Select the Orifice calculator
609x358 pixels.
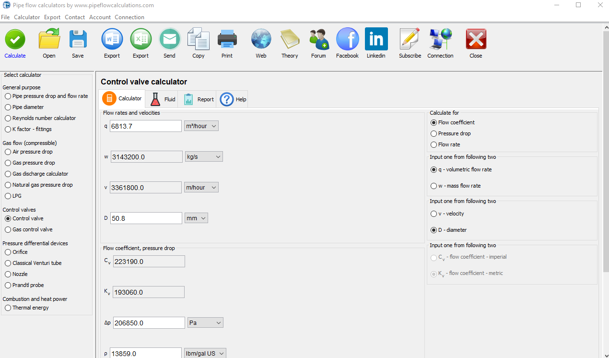(8, 252)
